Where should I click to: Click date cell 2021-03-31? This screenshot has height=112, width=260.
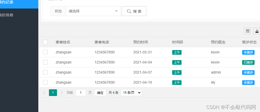pos(143,52)
